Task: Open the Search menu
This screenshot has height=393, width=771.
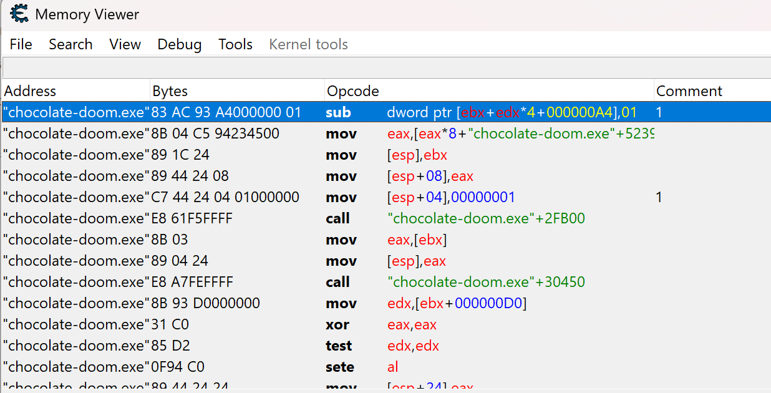Action: tap(70, 44)
